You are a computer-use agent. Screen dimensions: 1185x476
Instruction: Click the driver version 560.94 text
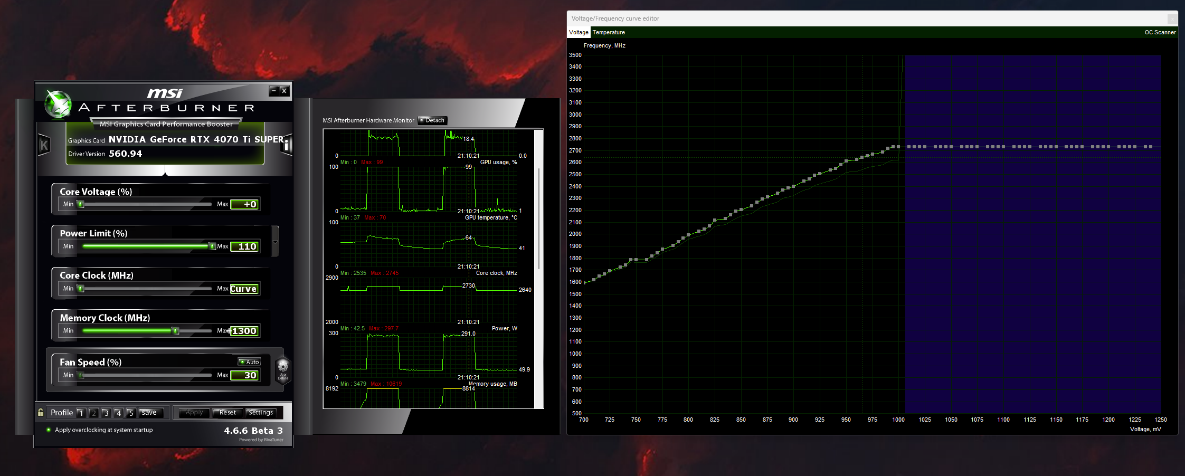[126, 154]
